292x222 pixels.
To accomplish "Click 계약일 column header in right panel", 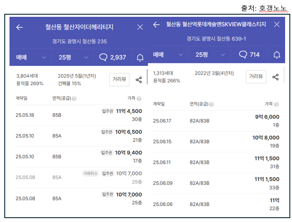I will 159,104.
